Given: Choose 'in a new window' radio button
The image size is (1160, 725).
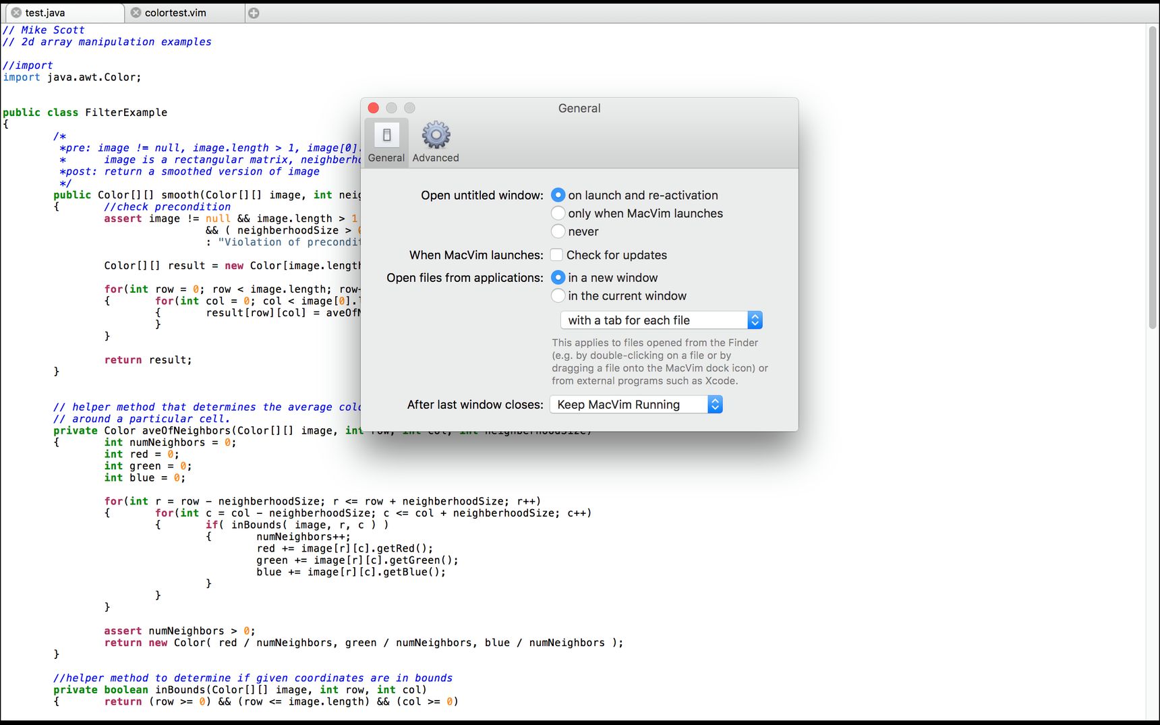Looking at the screenshot, I should click(x=558, y=277).
